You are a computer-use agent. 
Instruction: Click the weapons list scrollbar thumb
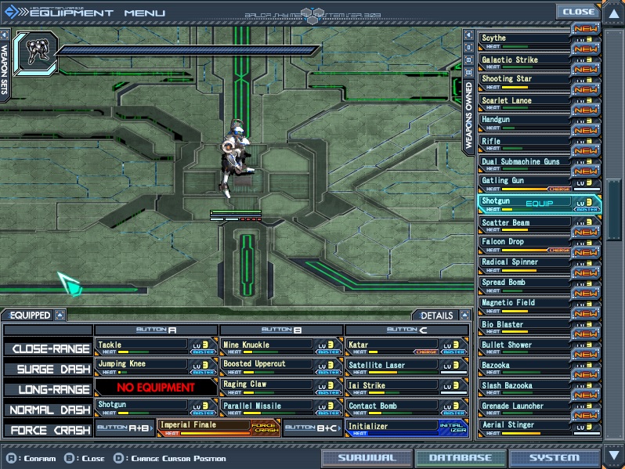(x=614, y=210)
